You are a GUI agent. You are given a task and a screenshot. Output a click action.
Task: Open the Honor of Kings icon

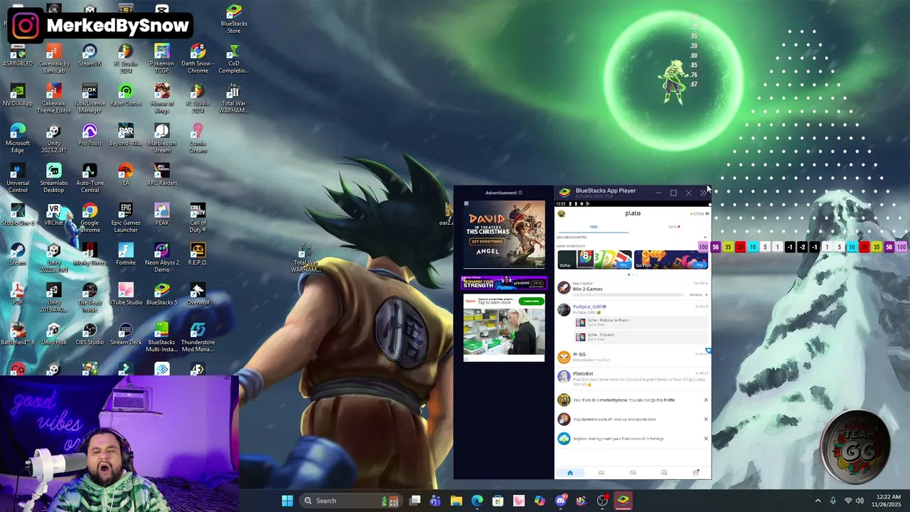[x=161, y=99]
